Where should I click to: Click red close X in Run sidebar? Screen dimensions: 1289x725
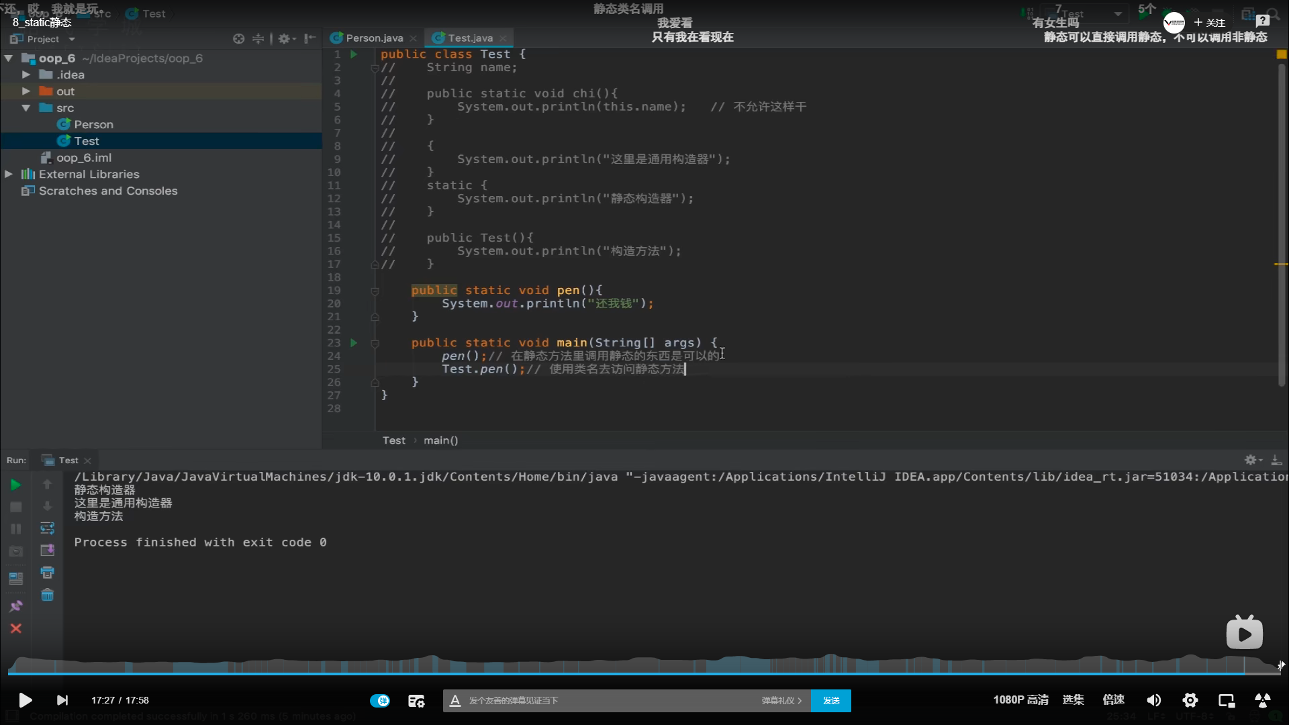point(15,628)
